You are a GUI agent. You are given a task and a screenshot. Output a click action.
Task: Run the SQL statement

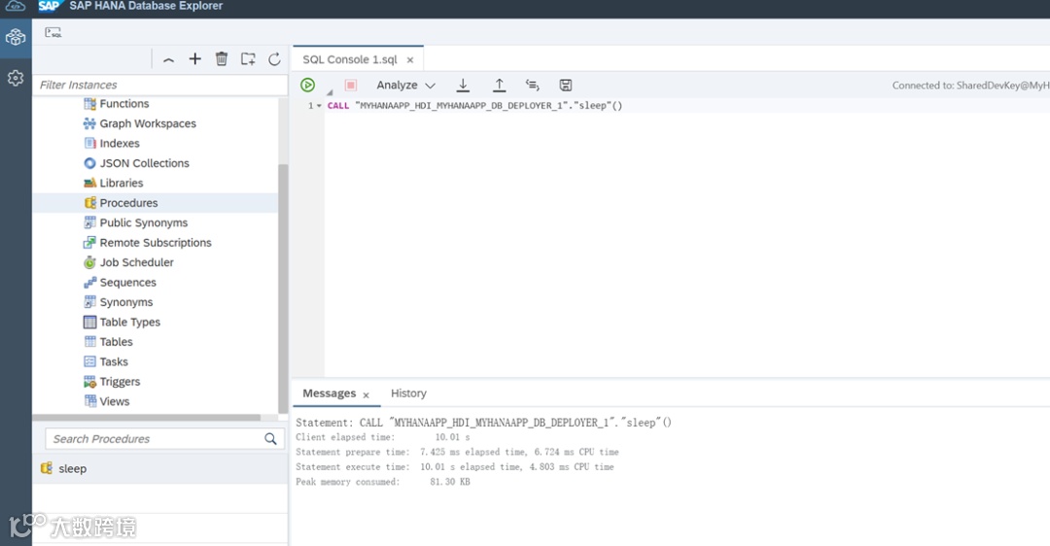pos(307,85)
